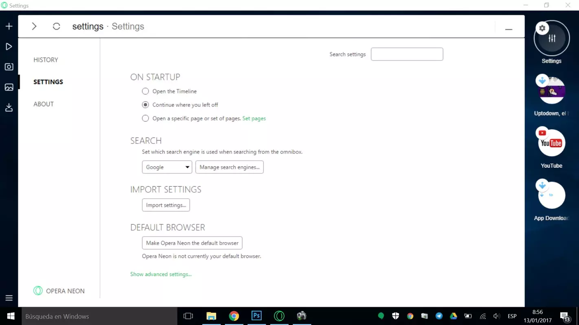Make Opera Neon the default browser
This screenshot has width=579, height=325.
coord(192,243)
